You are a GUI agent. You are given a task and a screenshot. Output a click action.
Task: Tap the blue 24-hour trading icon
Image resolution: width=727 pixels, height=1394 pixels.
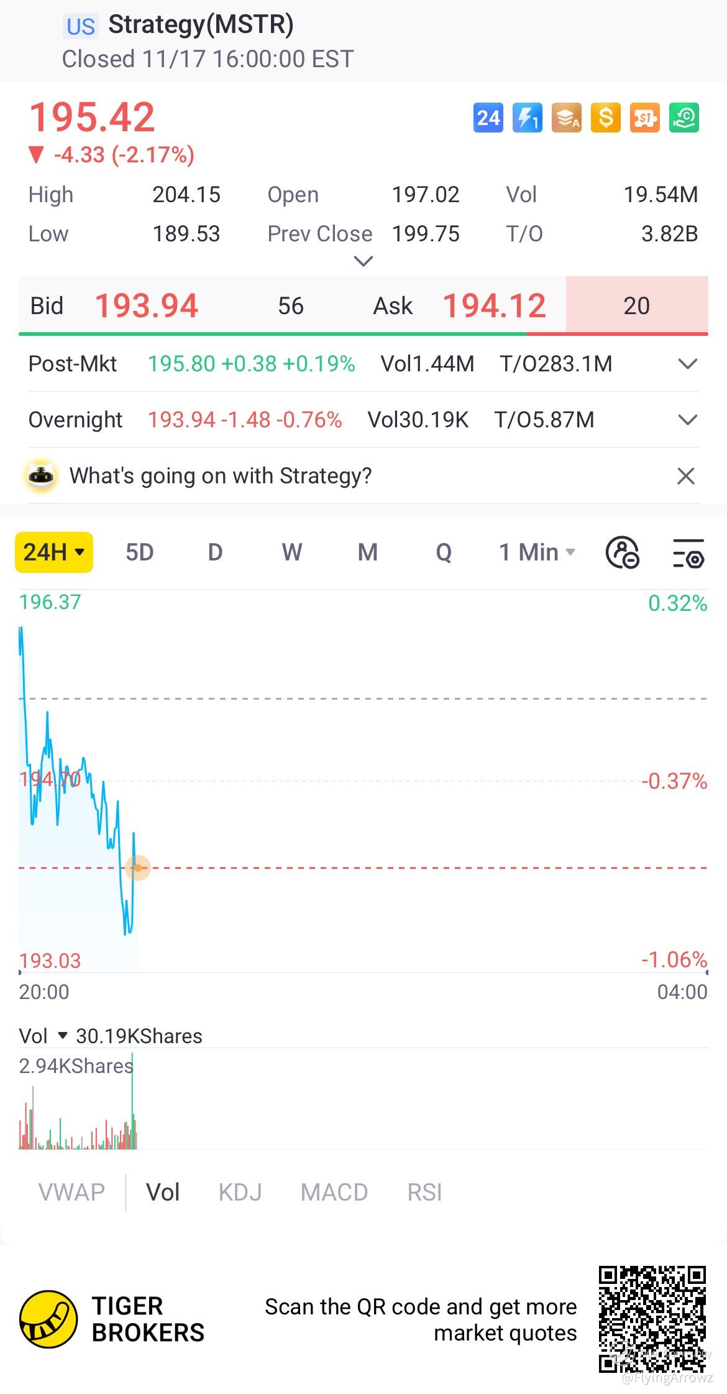[488, 118]
